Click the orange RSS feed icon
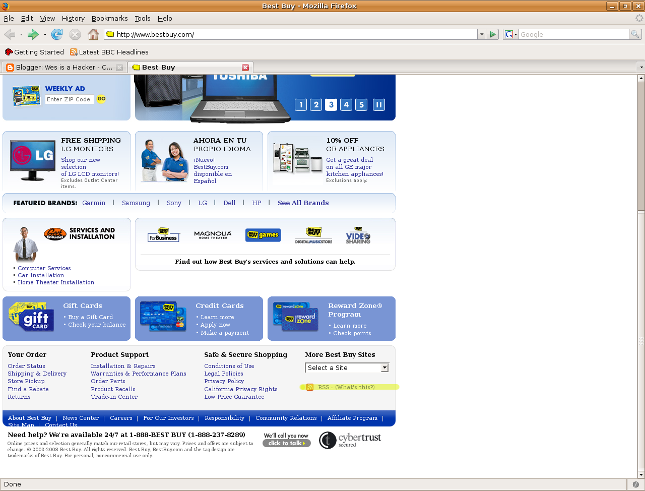This screenshot has width=645, height=491. coord(310,387)
